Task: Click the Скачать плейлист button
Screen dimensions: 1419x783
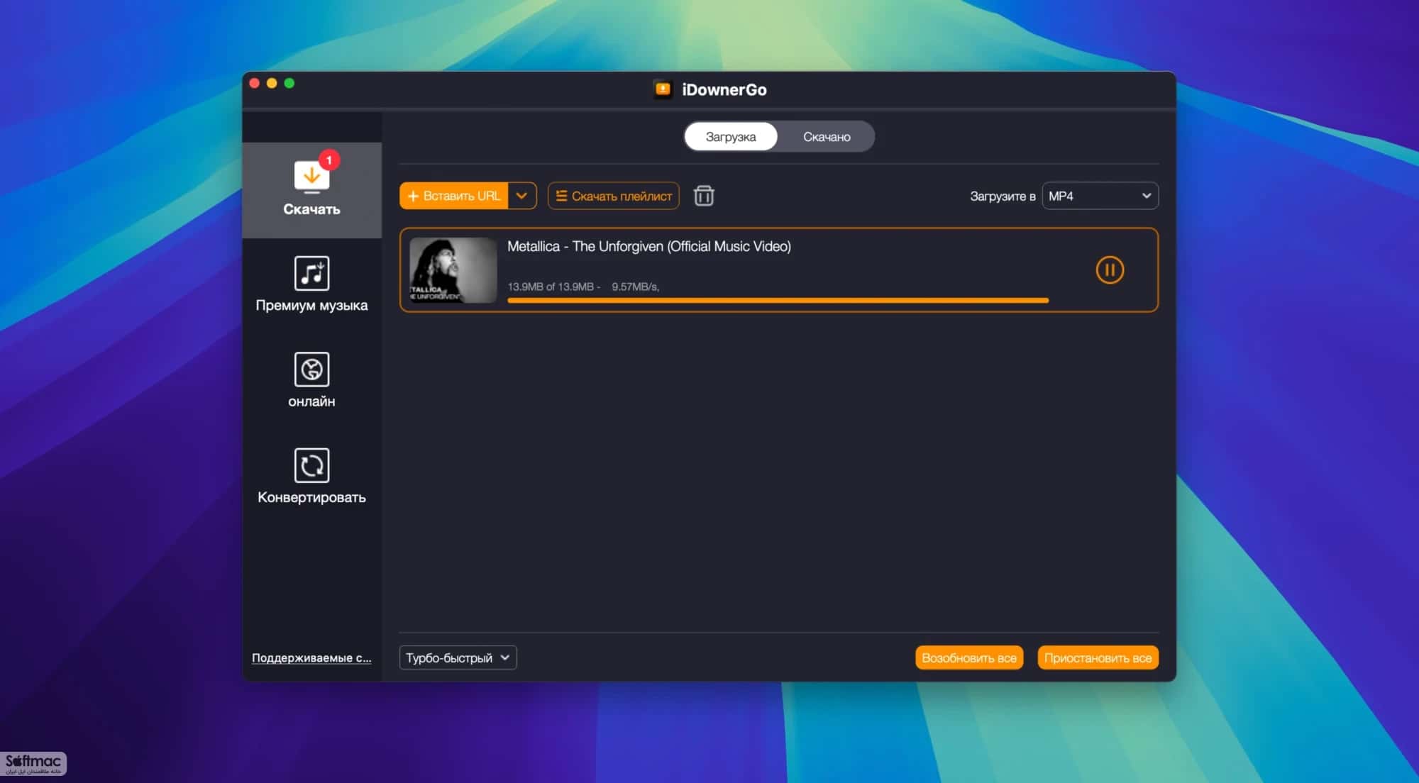Action: tap(614, 196)
